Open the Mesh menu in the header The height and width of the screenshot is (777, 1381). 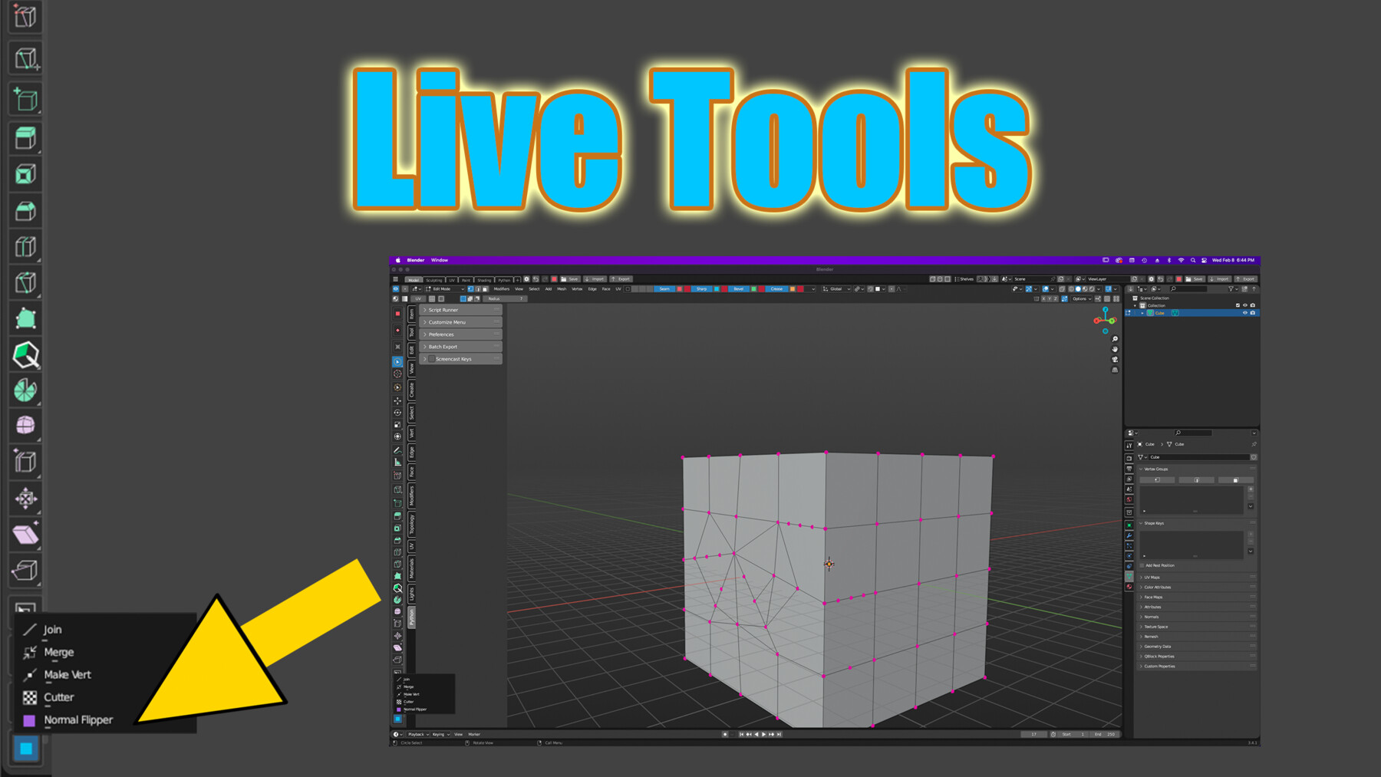click(x=562, y=289)
